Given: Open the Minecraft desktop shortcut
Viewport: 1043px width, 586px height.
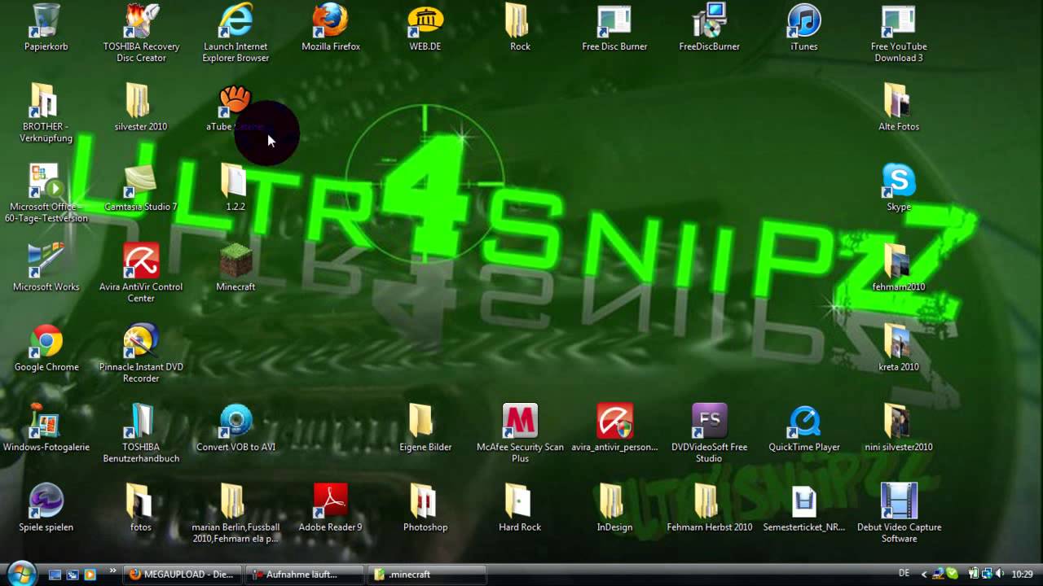Looking at the screenshot, I should click(x=235, y=262).
